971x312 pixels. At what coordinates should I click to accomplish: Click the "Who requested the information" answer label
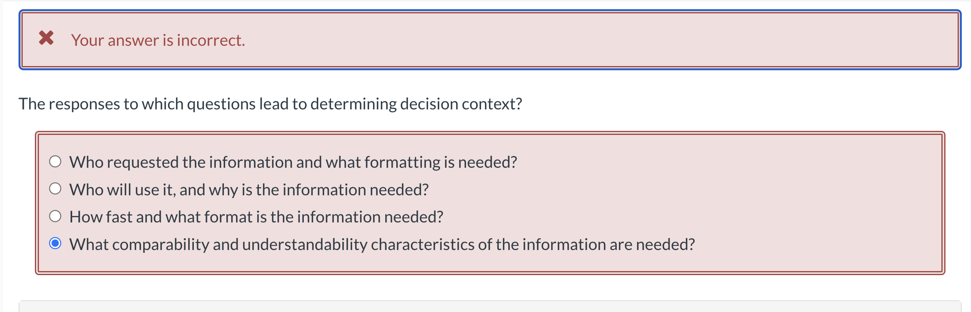(x=293, y=162)
